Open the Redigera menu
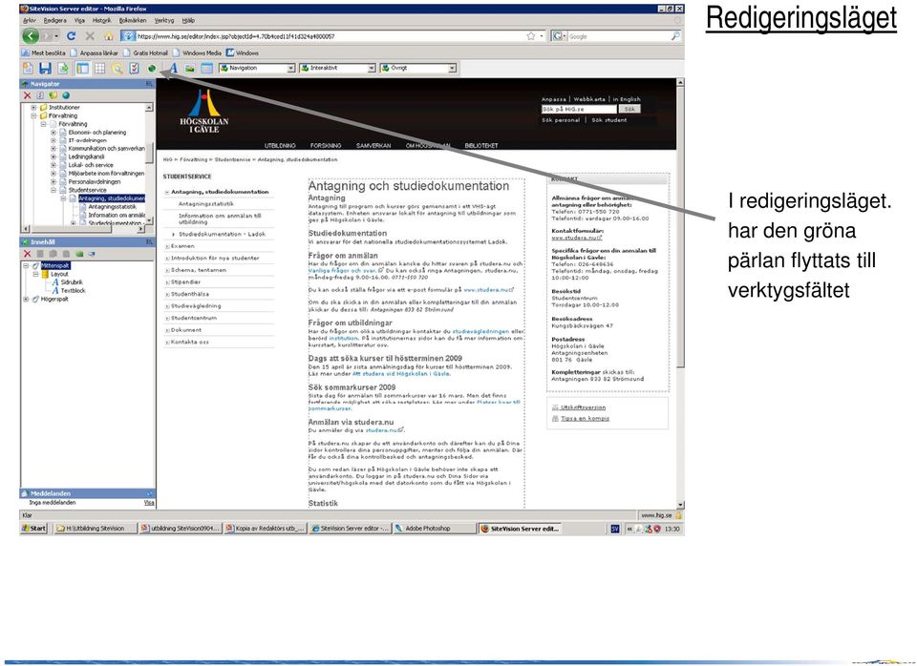This screenshot has width=917, height=666. pos(55,20)
